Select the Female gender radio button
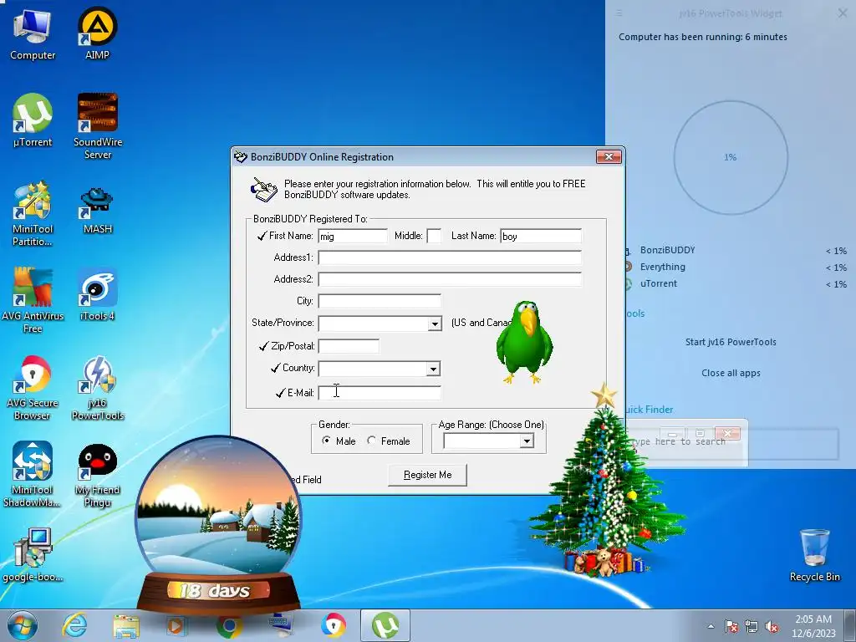Viewport: 856px width, 642px height. pos(371,441)
